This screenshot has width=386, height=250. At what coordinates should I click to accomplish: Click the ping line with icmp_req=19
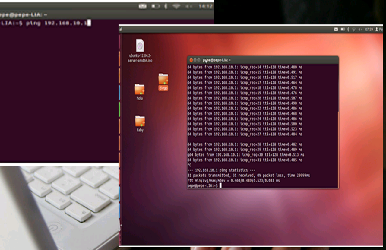245,93
